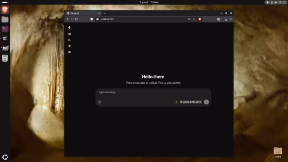Click the screen cast icon in address bar

pos(189,19)
